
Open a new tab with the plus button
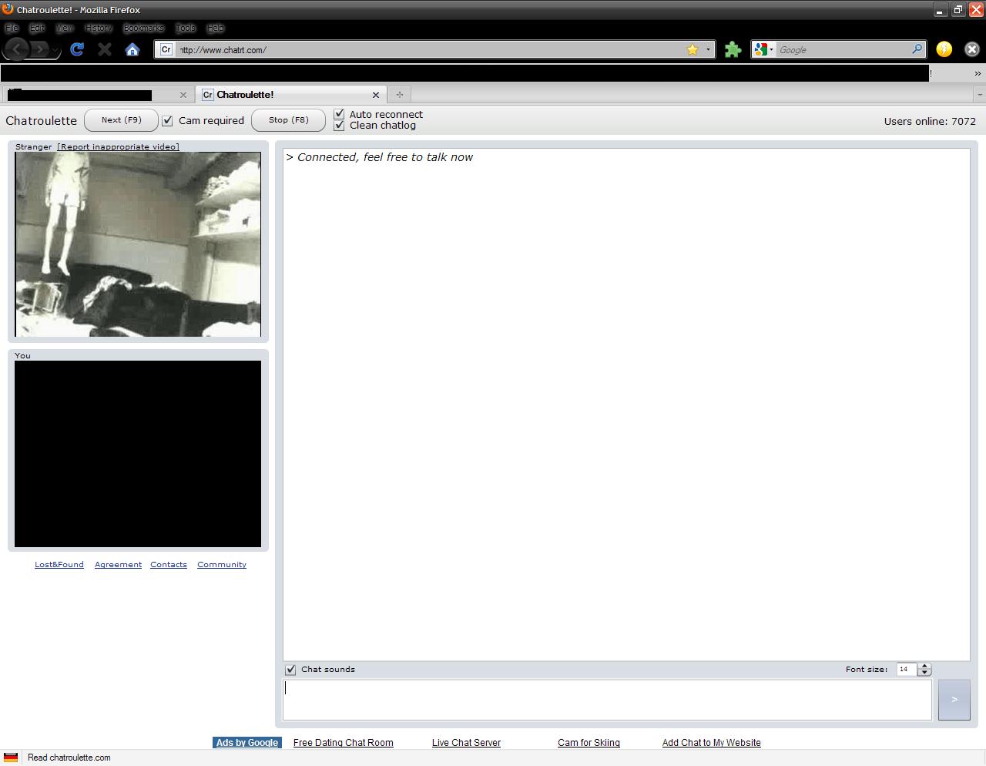coord(399,95)
